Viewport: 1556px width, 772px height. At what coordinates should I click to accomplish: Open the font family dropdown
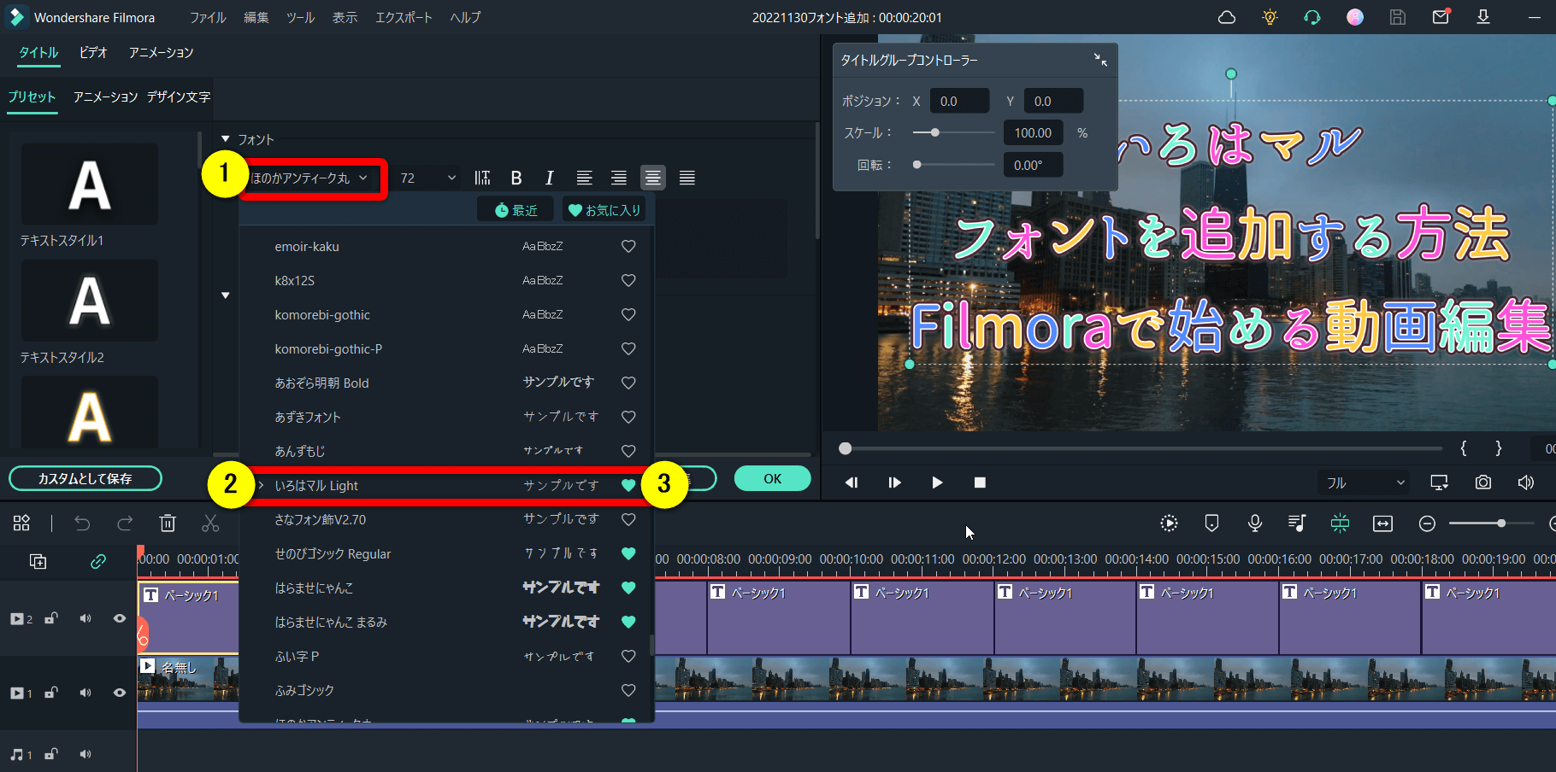point(310,178)
